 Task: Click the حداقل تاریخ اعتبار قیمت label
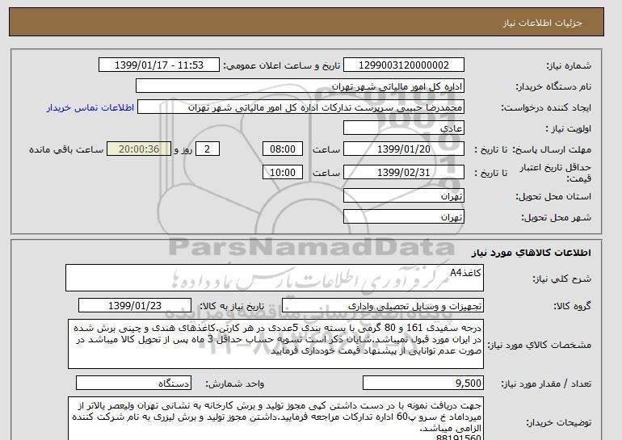[556, 174]
